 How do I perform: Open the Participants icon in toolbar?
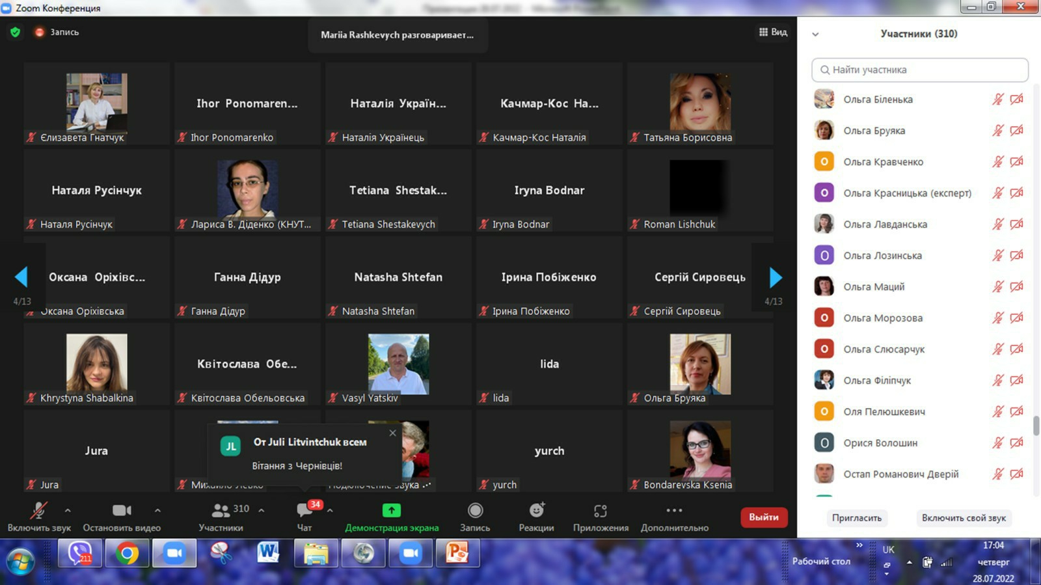[x=221, y=511]
